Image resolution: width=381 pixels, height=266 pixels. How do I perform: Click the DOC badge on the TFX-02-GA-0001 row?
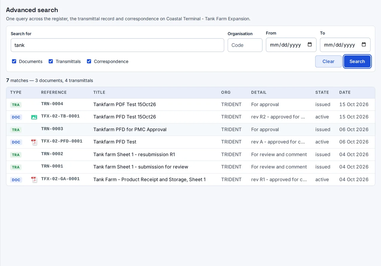(x=16, y=180)
